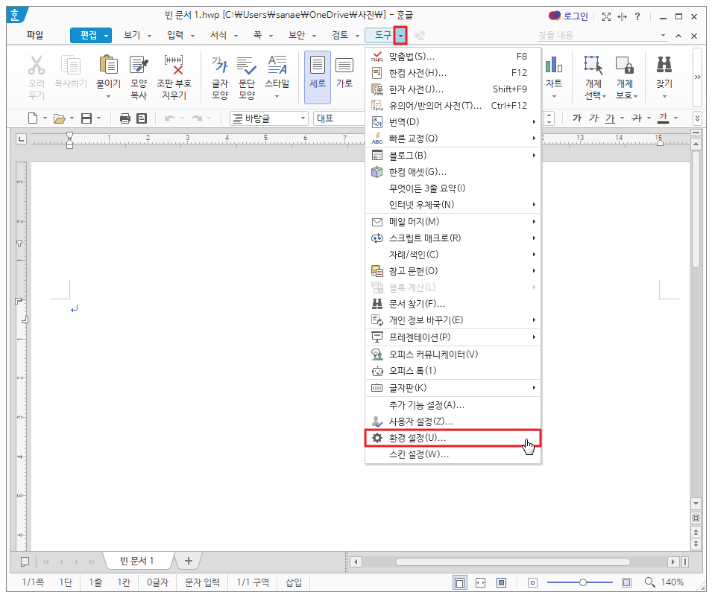Toggle 삽입 insert mode in status bar
This screenshot has width=712, height=598.
coord(292,584)
